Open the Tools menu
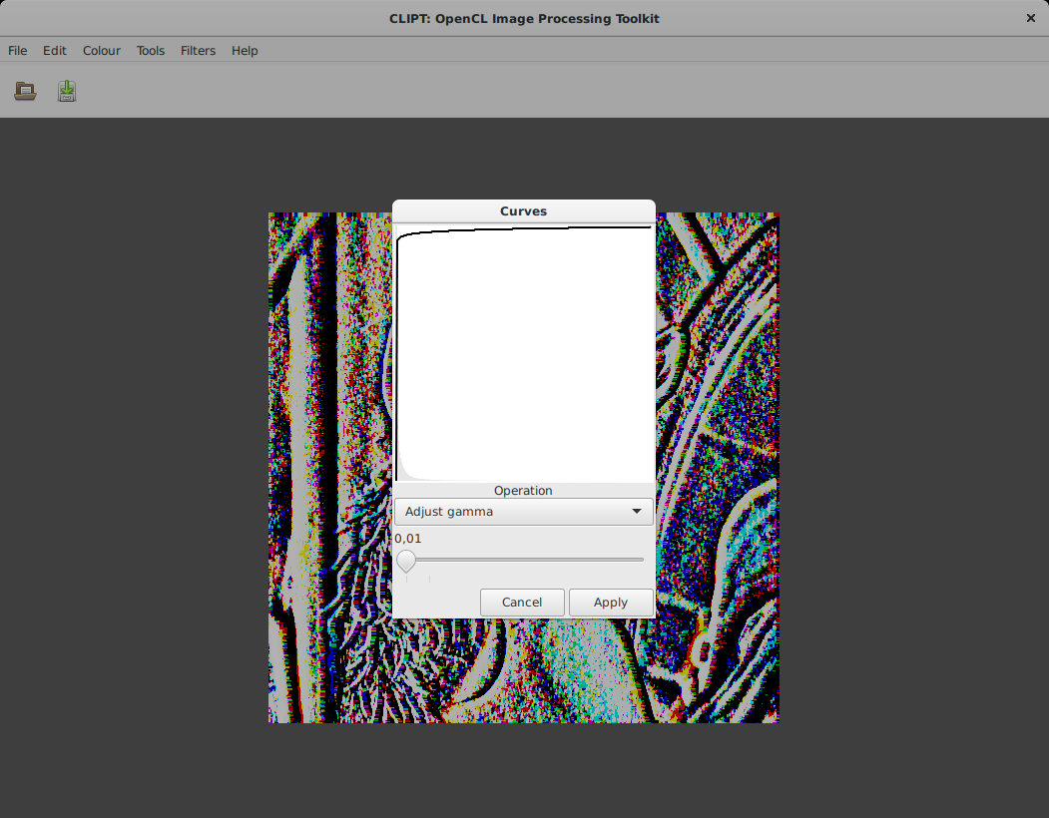 pos(151,51)
